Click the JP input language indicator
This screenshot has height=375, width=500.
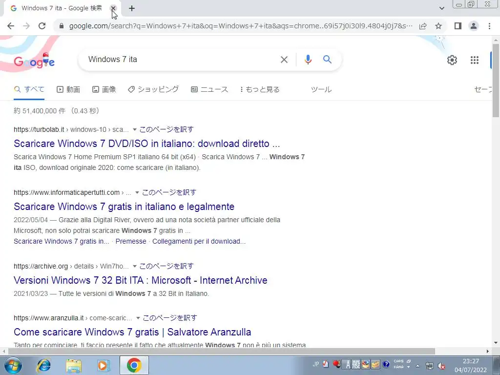(x=316, y=364)
